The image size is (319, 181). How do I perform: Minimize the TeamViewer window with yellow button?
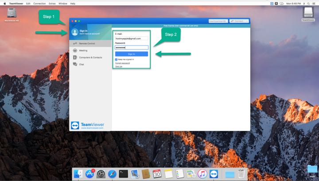76,21
